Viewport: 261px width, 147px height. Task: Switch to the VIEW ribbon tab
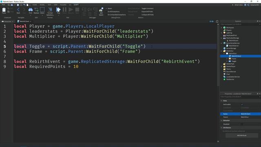click(55, 5)
